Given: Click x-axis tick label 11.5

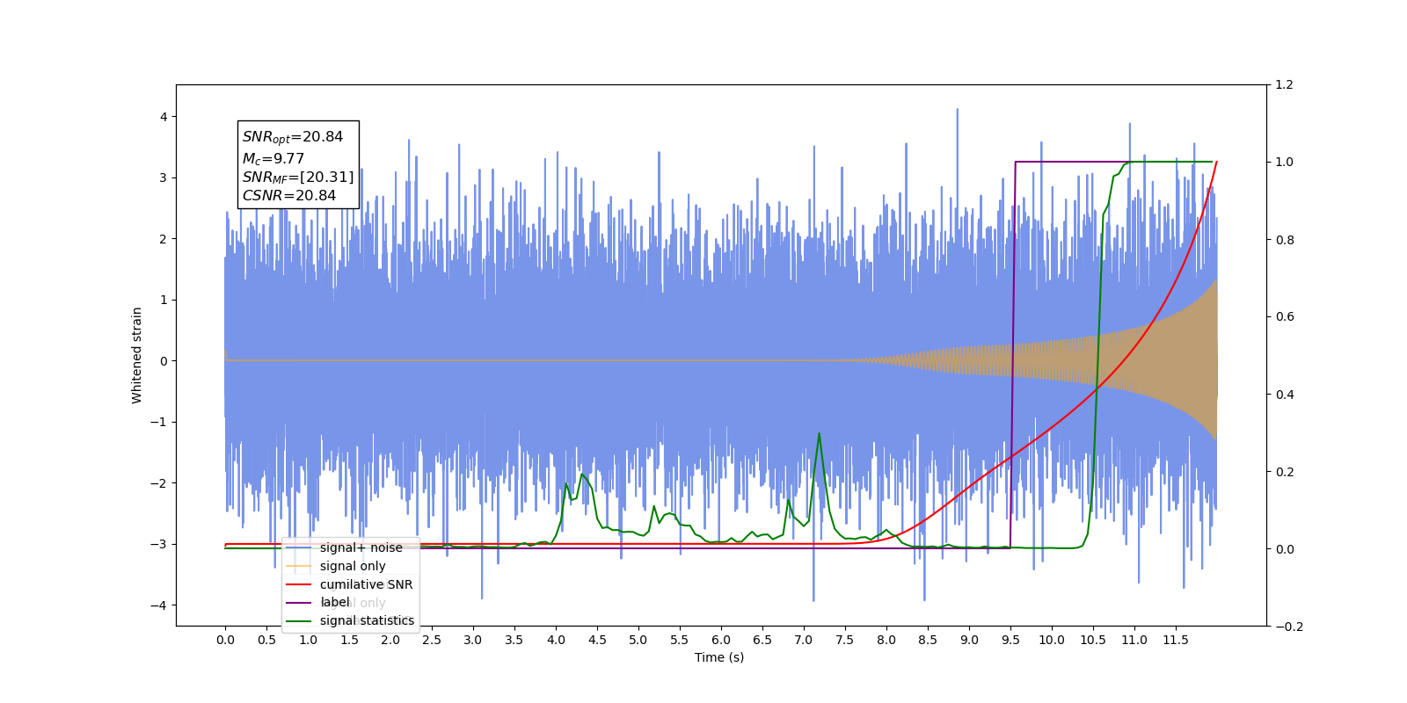Looking at the screenshot, I should click(x=1176, y=640).
